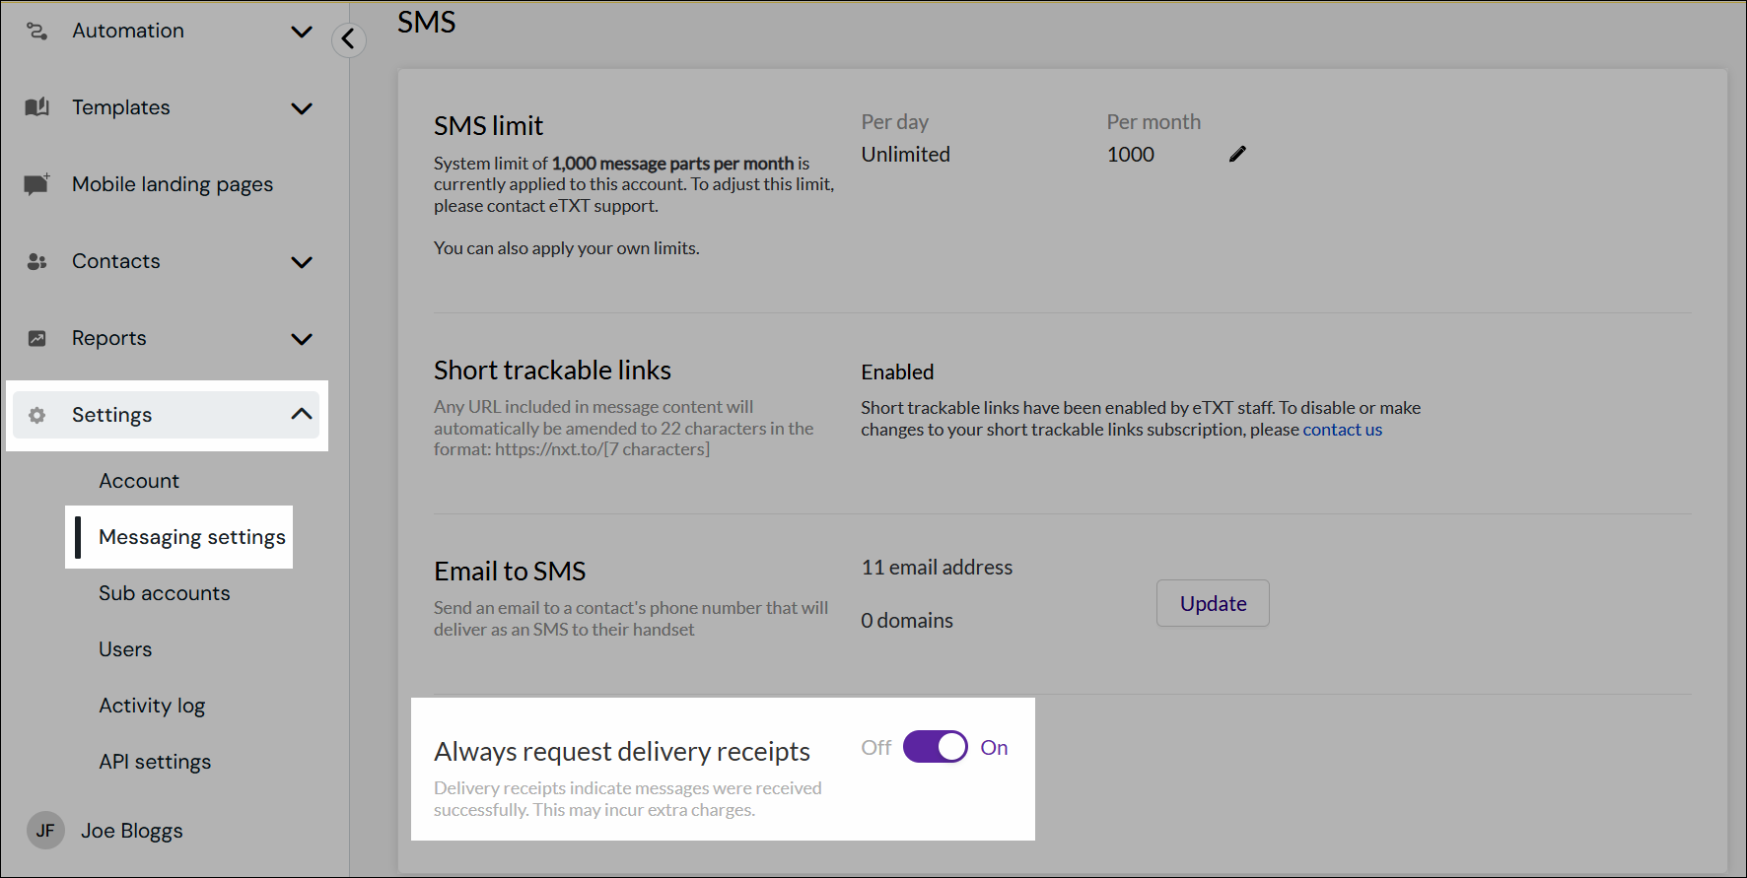
Task: Click the Settings gear icon
Action: (36, 415)
